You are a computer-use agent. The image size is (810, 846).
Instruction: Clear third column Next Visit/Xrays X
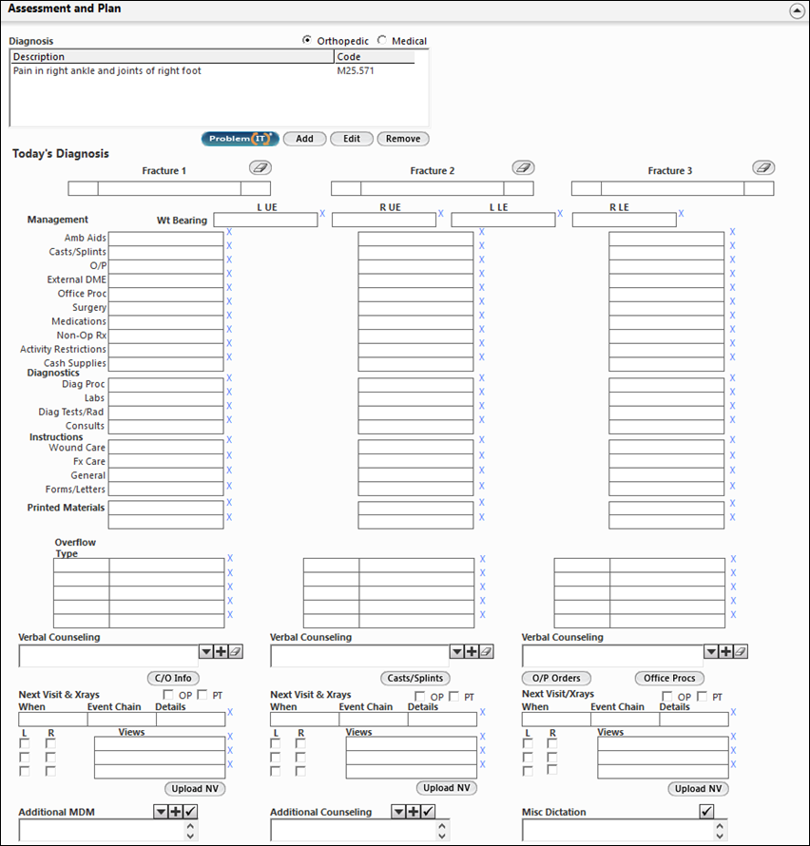pos(733,712)
